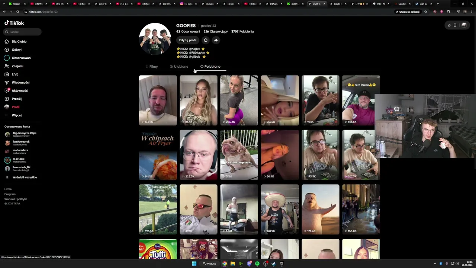Switch to the Sign In browser tab
Image resolution: width=476 pixels, height=268 pixels.
pos(423,4)
